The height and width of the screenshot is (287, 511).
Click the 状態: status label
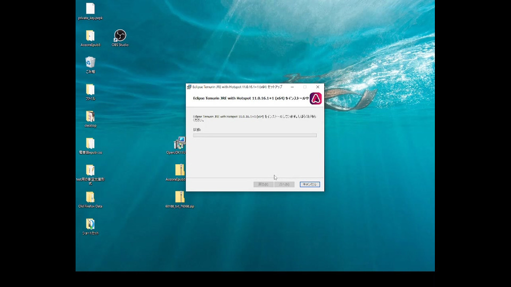tap(197, 130)
